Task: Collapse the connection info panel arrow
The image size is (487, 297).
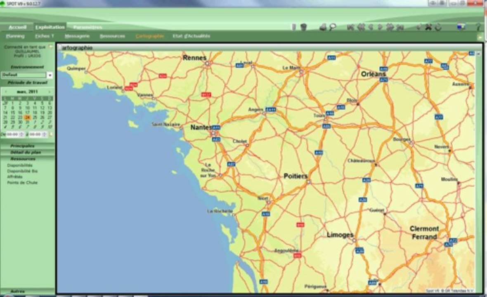Action: [x=51, y=47]
